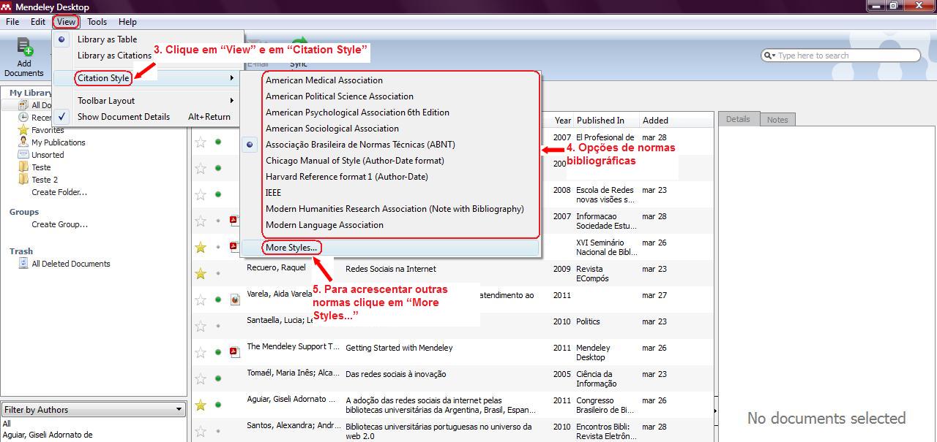Toggle read status dot on Mendeley Support Team row
Image resolution: width=937 pixels, height=442 pixels.
pyautogui.click(x=218, y=352)
